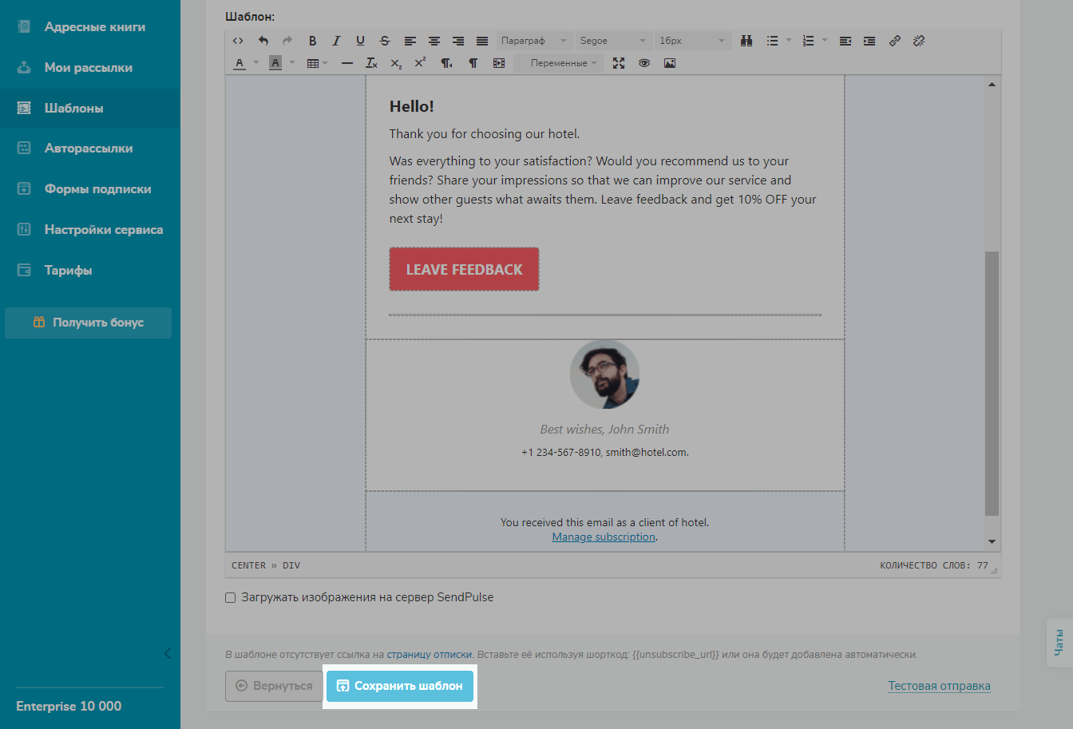
Task: Set right-to-left text direction
Action: point(447,63)
